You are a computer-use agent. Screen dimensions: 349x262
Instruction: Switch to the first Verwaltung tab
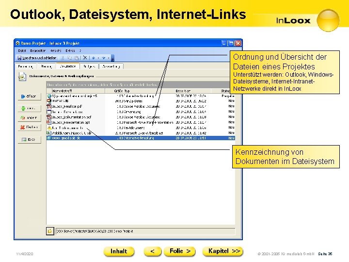pyautogui.click(x=25, y=66)
